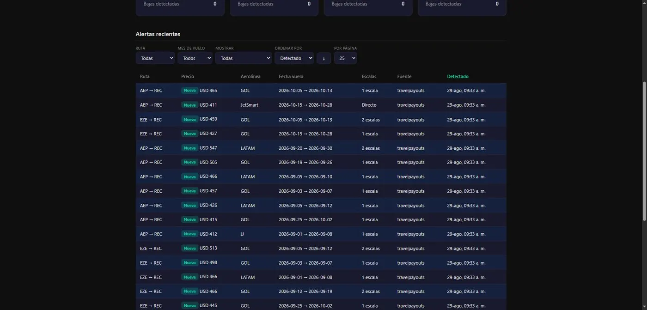Screen dimensions: 647x310
Task: Sort table by Aerolínea column header
Action: coord(250,77)
